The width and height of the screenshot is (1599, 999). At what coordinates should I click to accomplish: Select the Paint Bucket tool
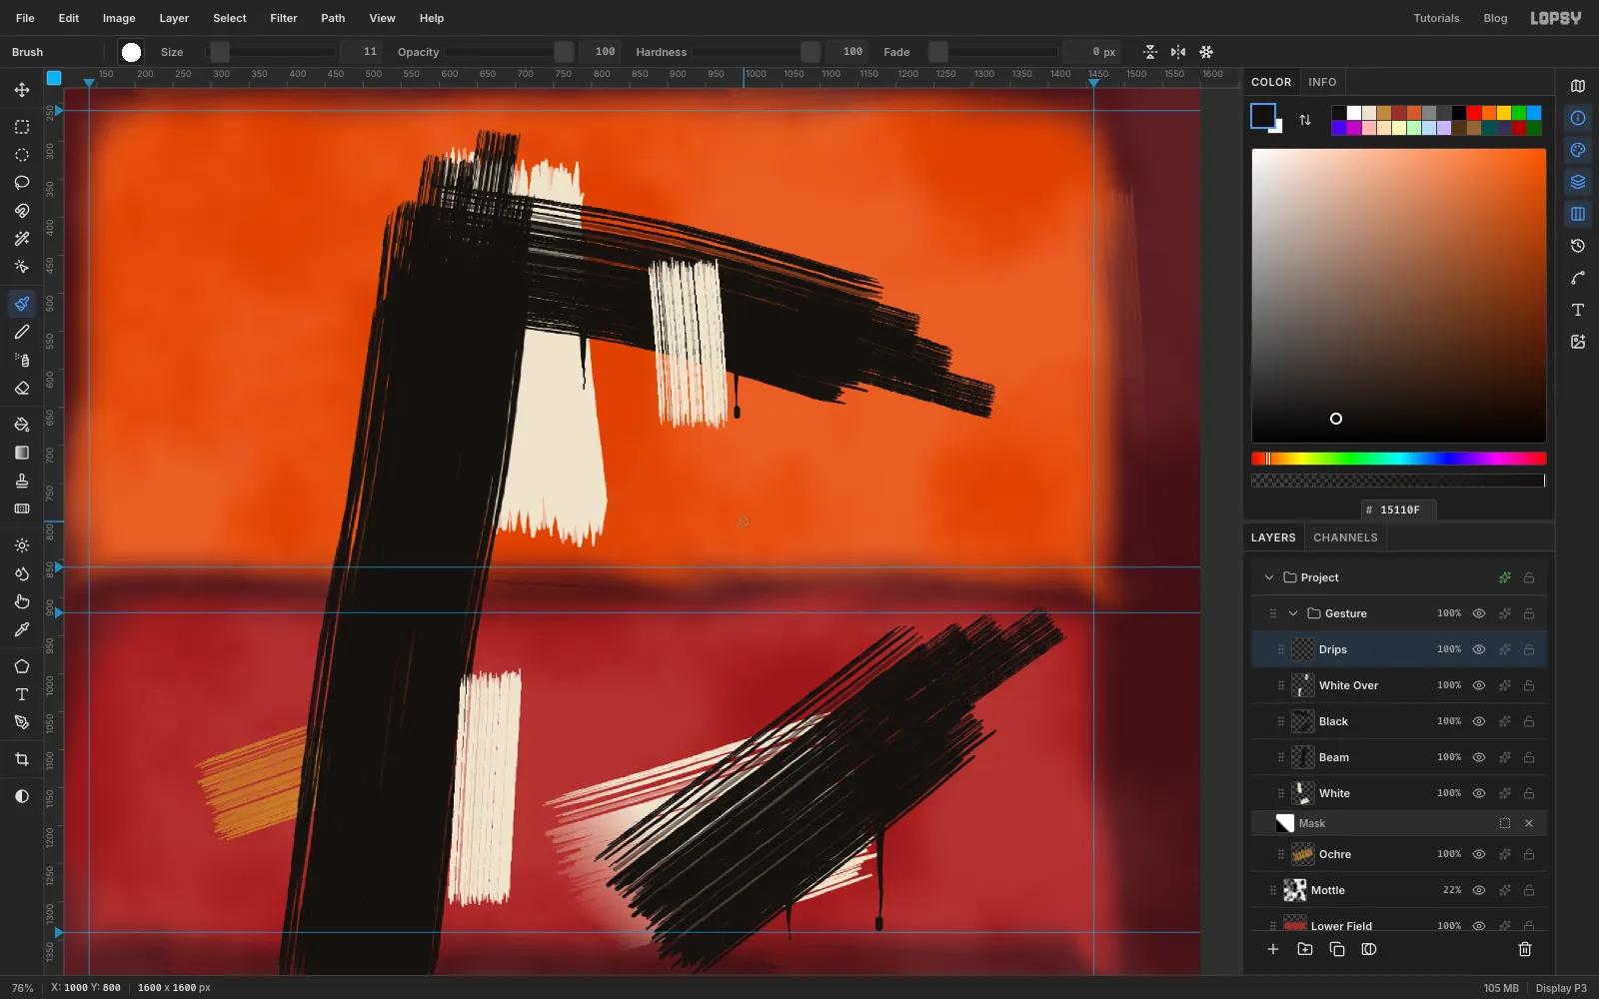coord(22,425)
